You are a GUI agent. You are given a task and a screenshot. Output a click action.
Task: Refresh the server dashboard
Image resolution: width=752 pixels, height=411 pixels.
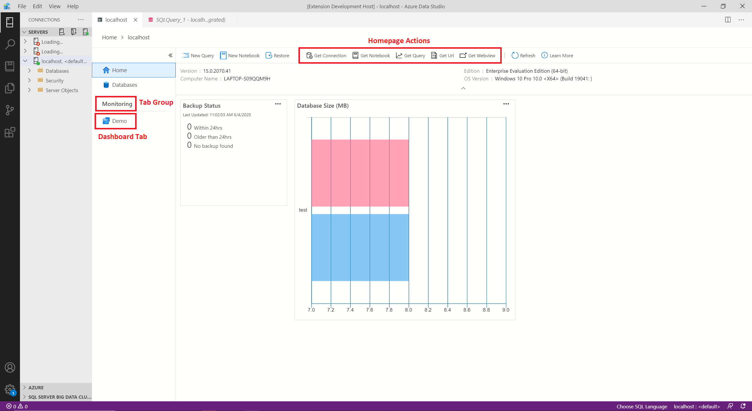523,55
